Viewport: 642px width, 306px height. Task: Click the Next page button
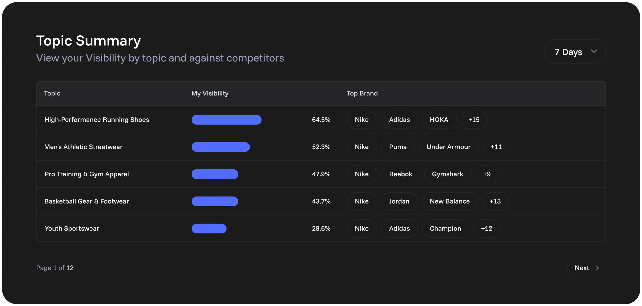[x=586, y=268]
